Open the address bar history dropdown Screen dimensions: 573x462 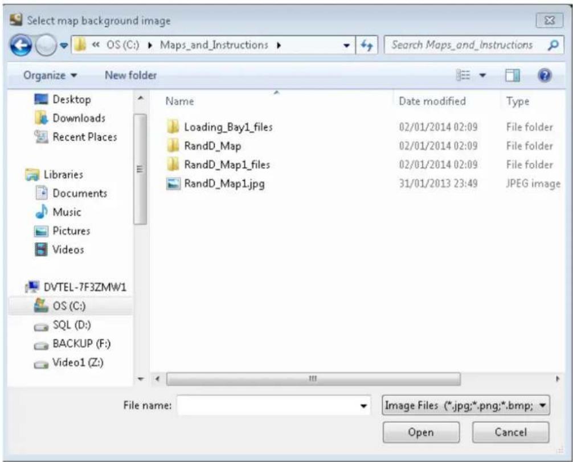click(x=346, y=46)
